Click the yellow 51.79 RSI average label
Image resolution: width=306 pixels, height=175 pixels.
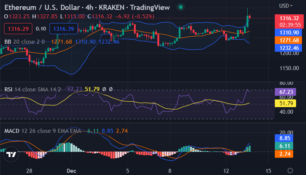285,103
